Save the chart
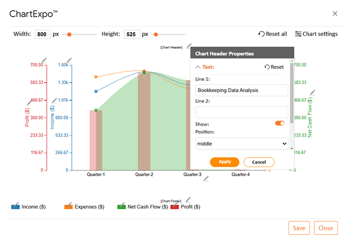This screenshot has width=349, height=246. [x=299, y=228]
